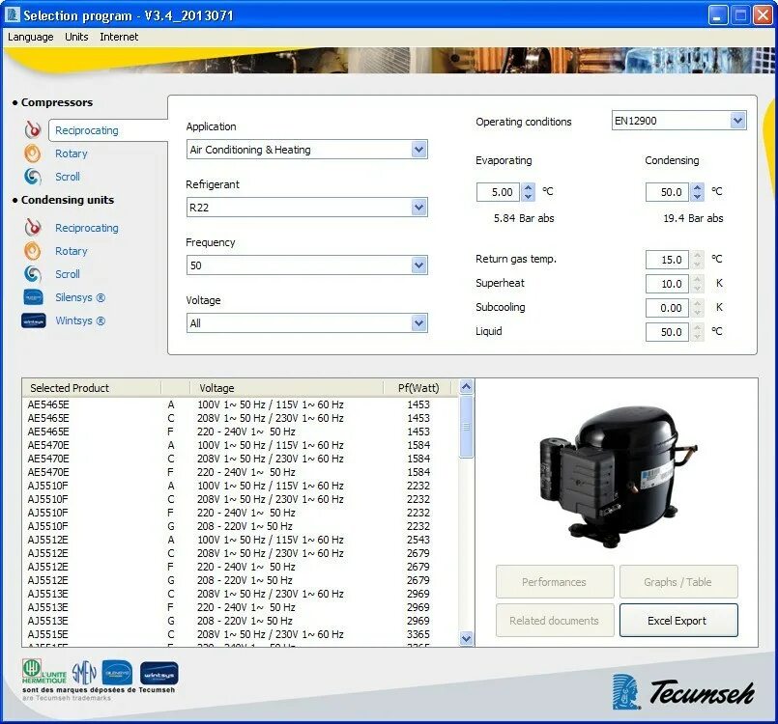Click the Wintsys logo icon
This screenshot has height=724, width=778.
(33, 320)
